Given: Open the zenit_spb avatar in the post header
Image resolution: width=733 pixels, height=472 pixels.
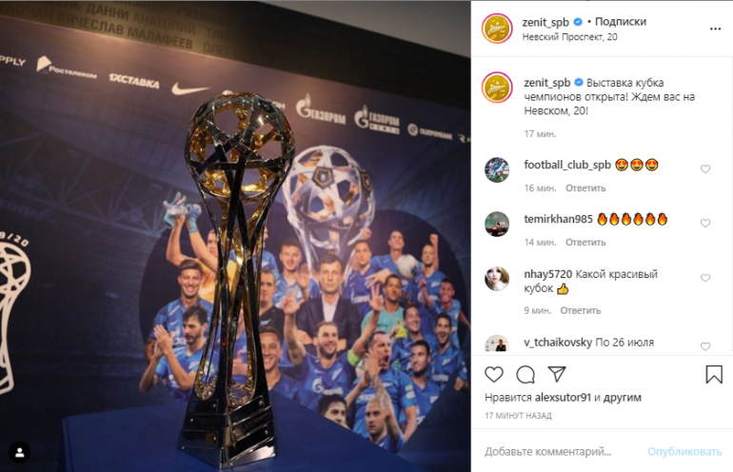Looking at the screenshot, I should 497,29.
